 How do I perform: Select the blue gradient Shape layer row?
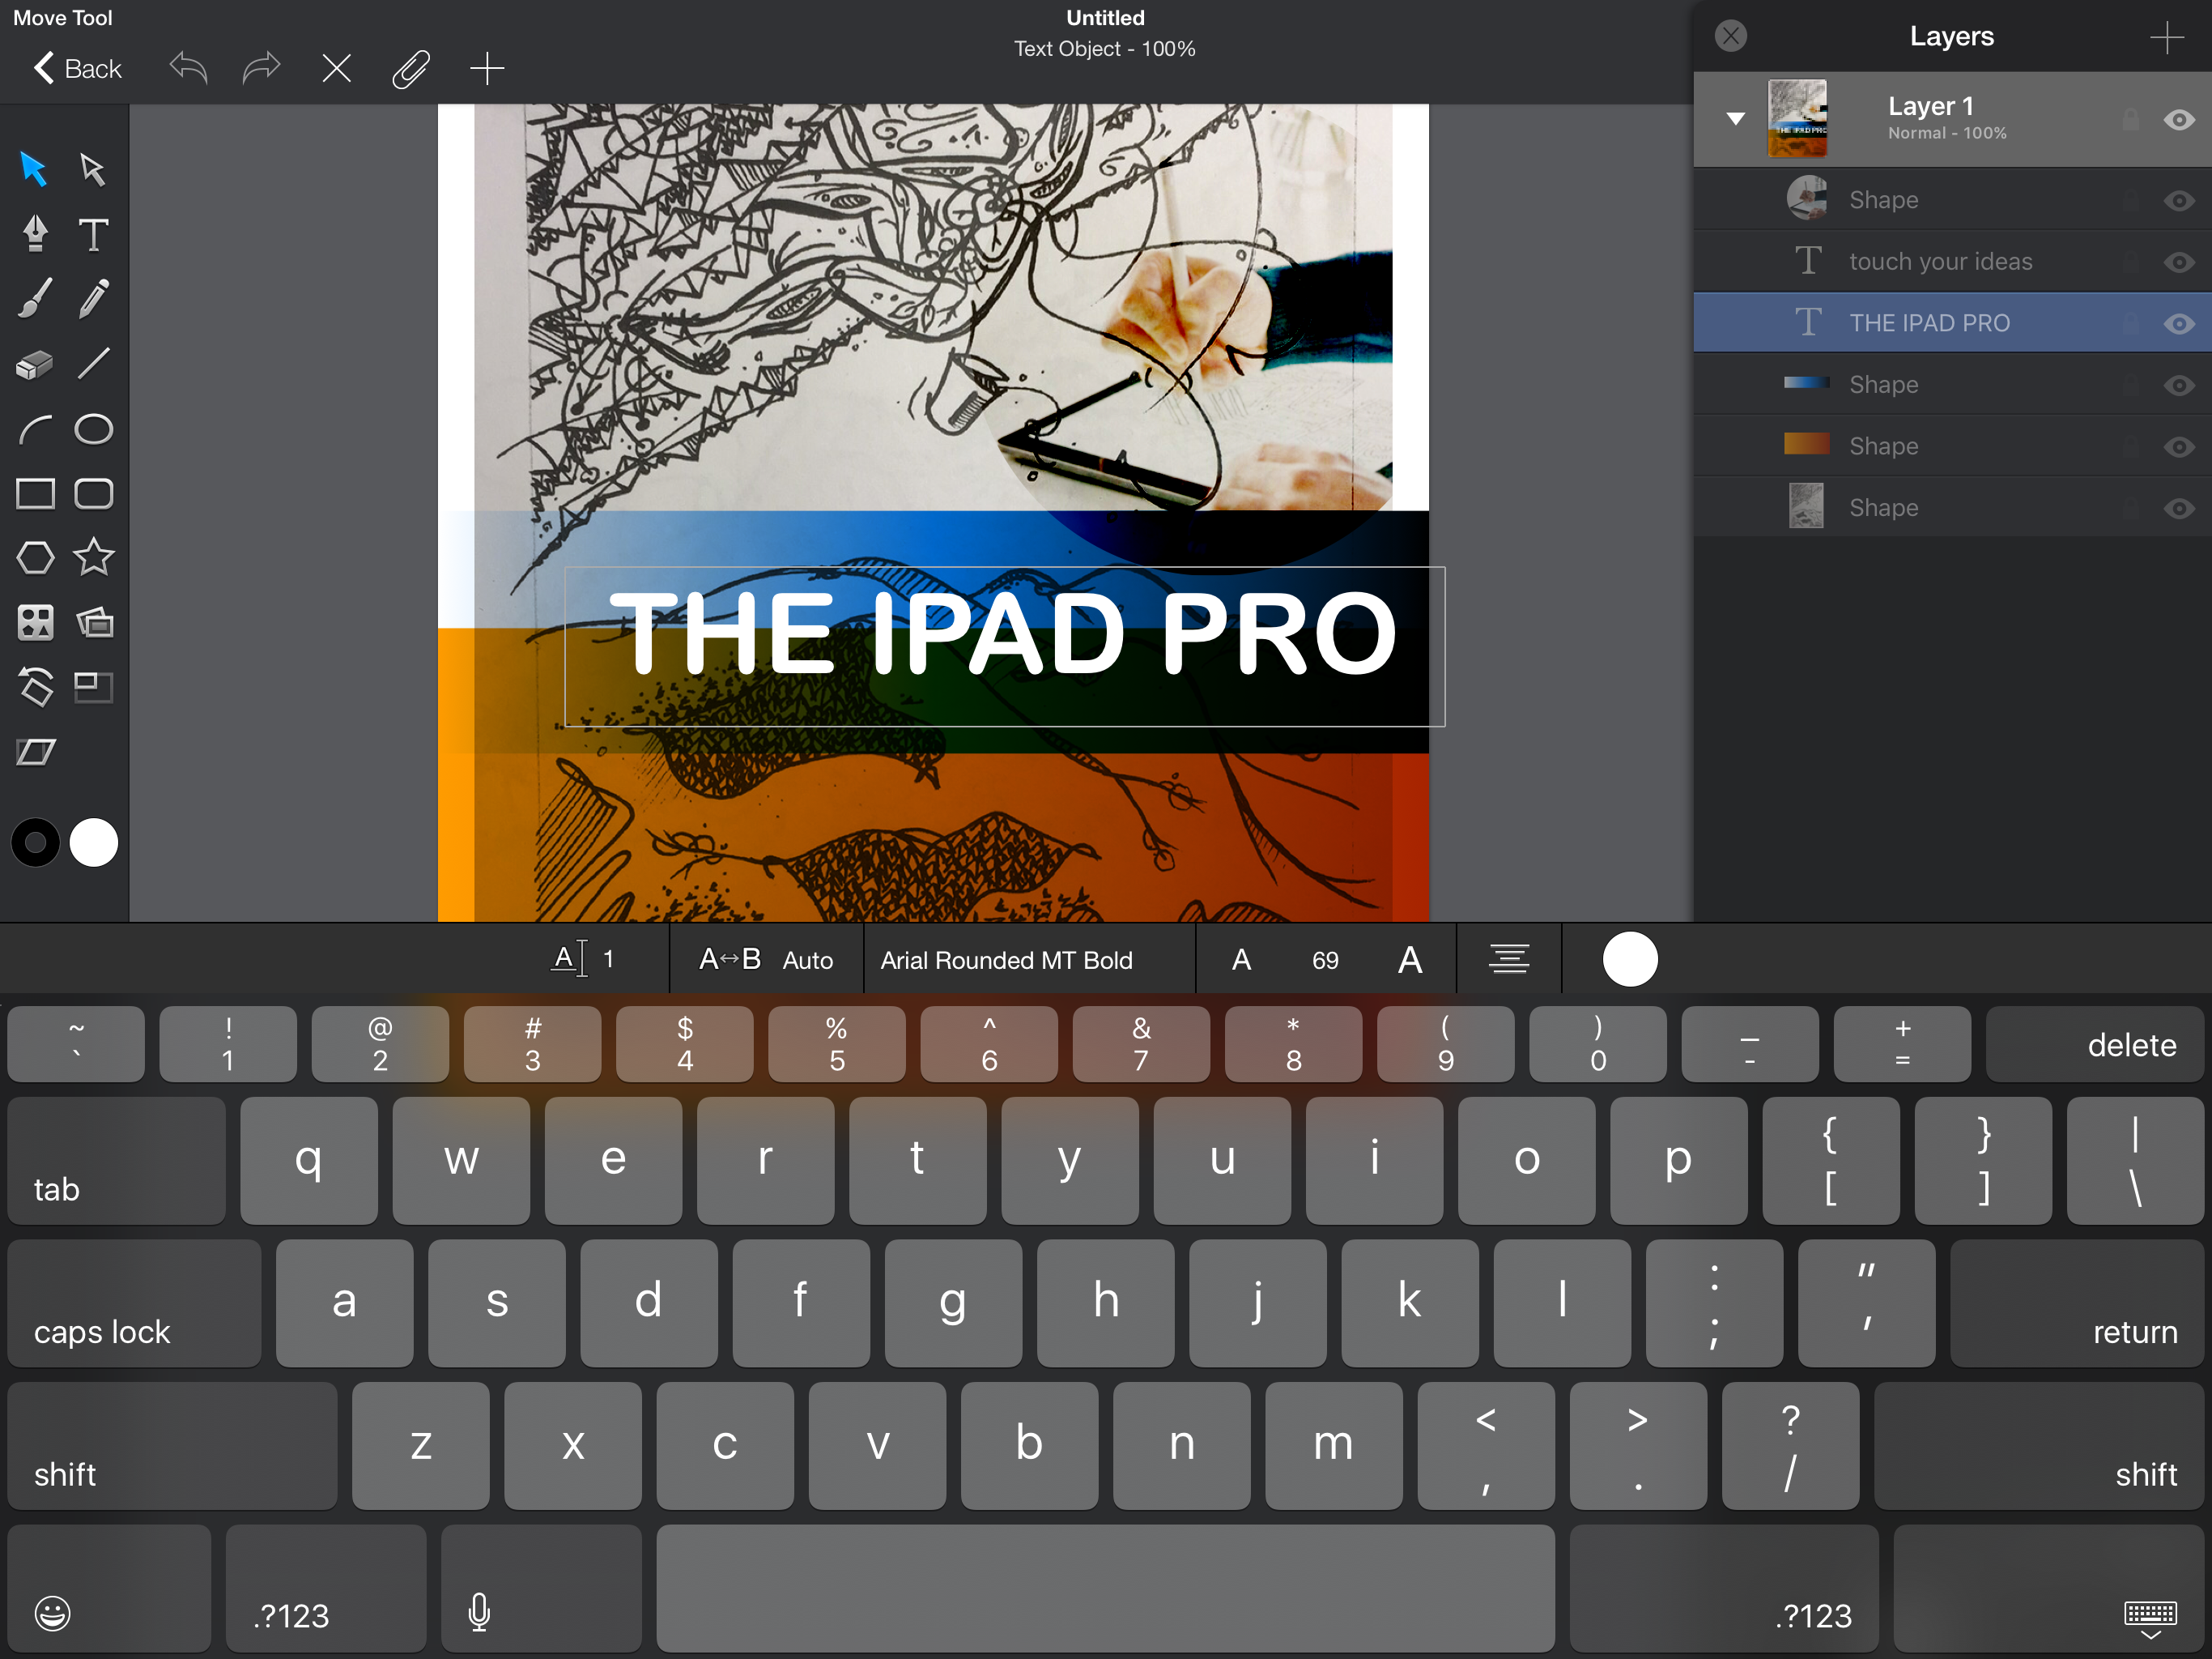tap(1952, 384)
